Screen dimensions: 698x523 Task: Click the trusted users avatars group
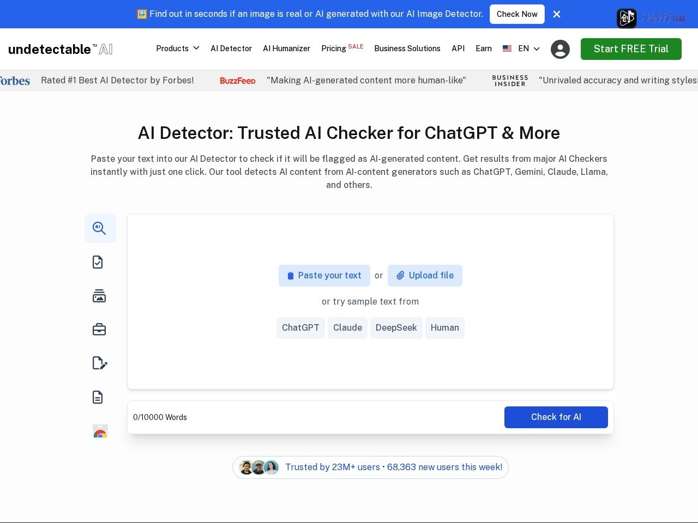click(259, 467)
